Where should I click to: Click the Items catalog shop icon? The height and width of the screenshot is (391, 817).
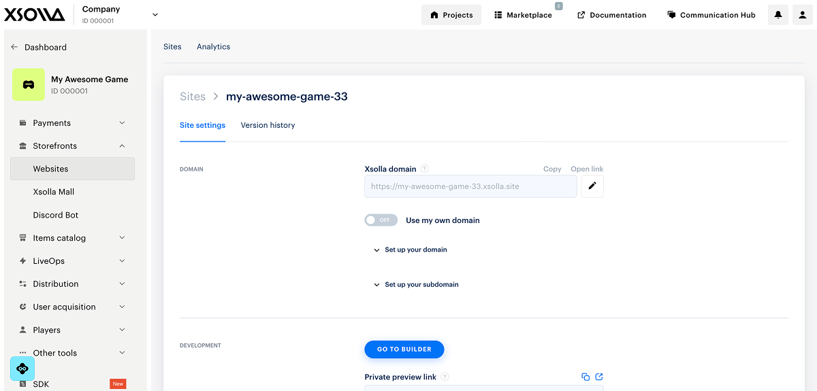pos(23,238)
